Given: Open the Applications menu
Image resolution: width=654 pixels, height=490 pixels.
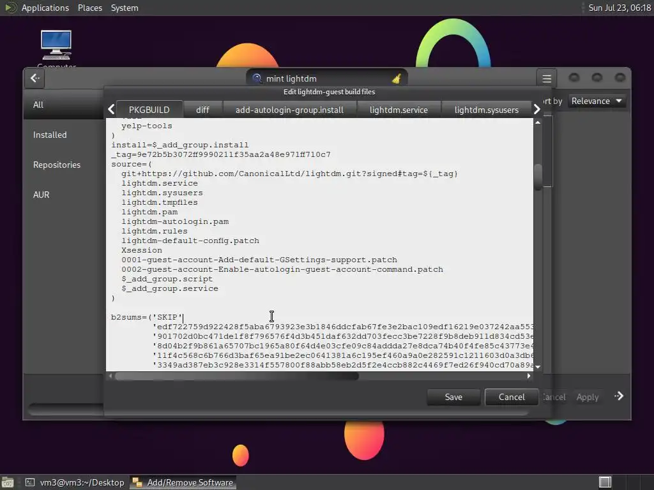Looking at the screenshot, I should pyautogui.click(x=45, y=8).
